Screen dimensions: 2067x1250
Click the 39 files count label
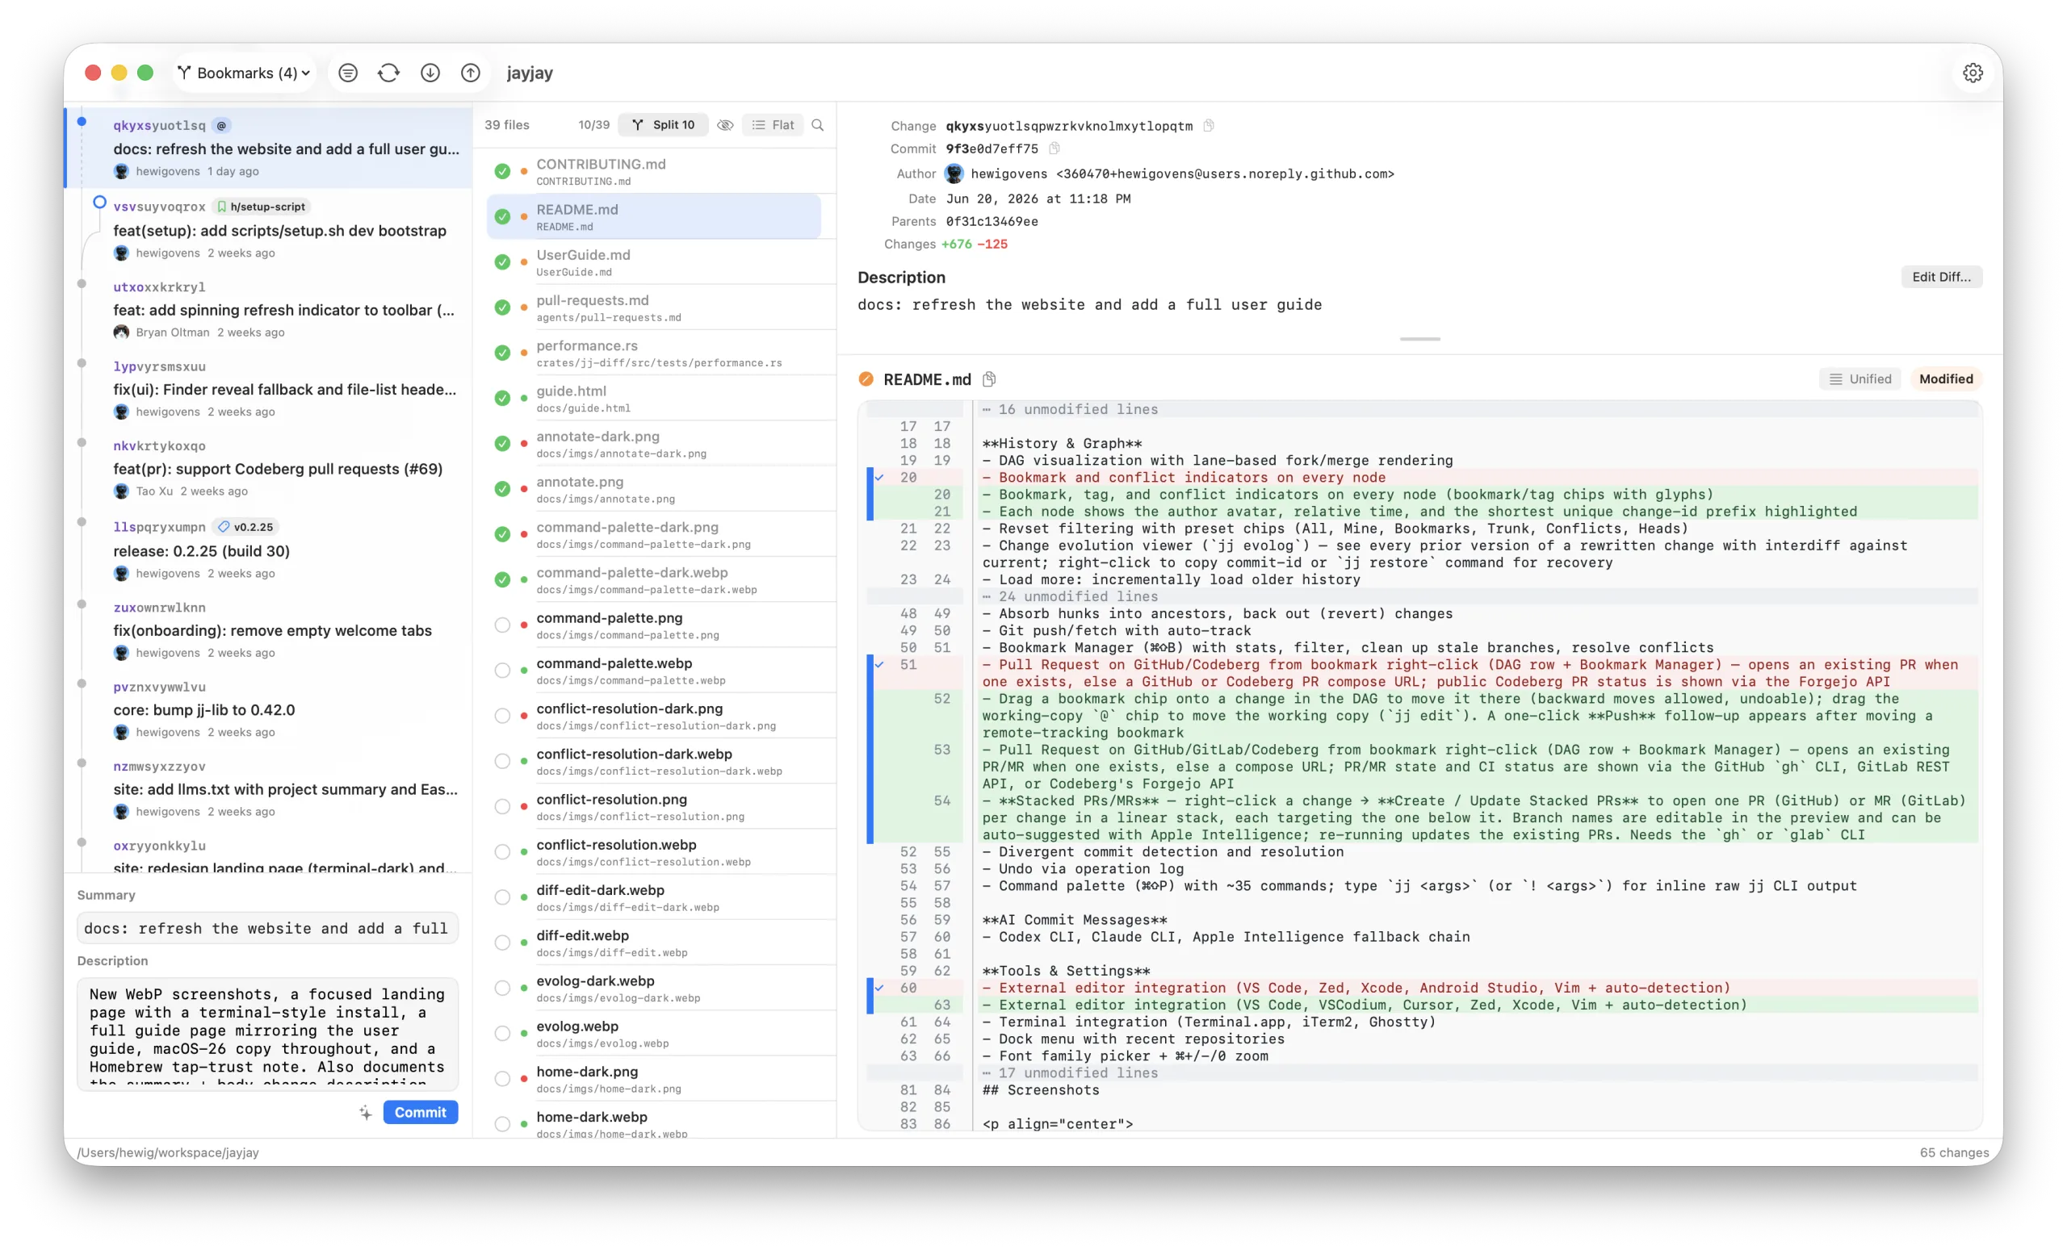coord(507,125)
